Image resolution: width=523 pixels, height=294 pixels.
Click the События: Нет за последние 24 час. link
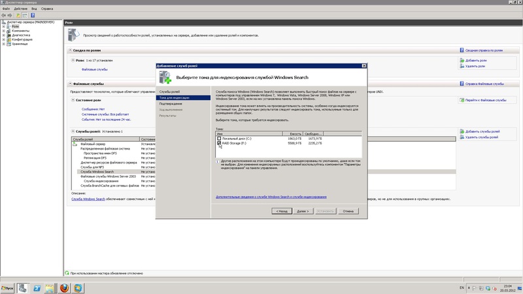point(106,120)
